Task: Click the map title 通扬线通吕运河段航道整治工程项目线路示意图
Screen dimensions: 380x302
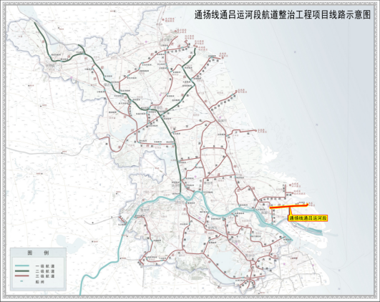Action: 283,15
